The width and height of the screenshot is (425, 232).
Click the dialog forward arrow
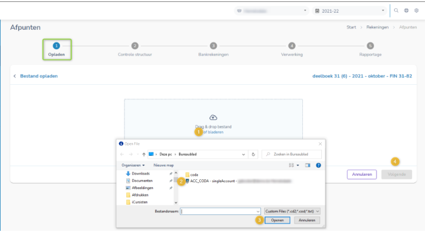point(131,154)
